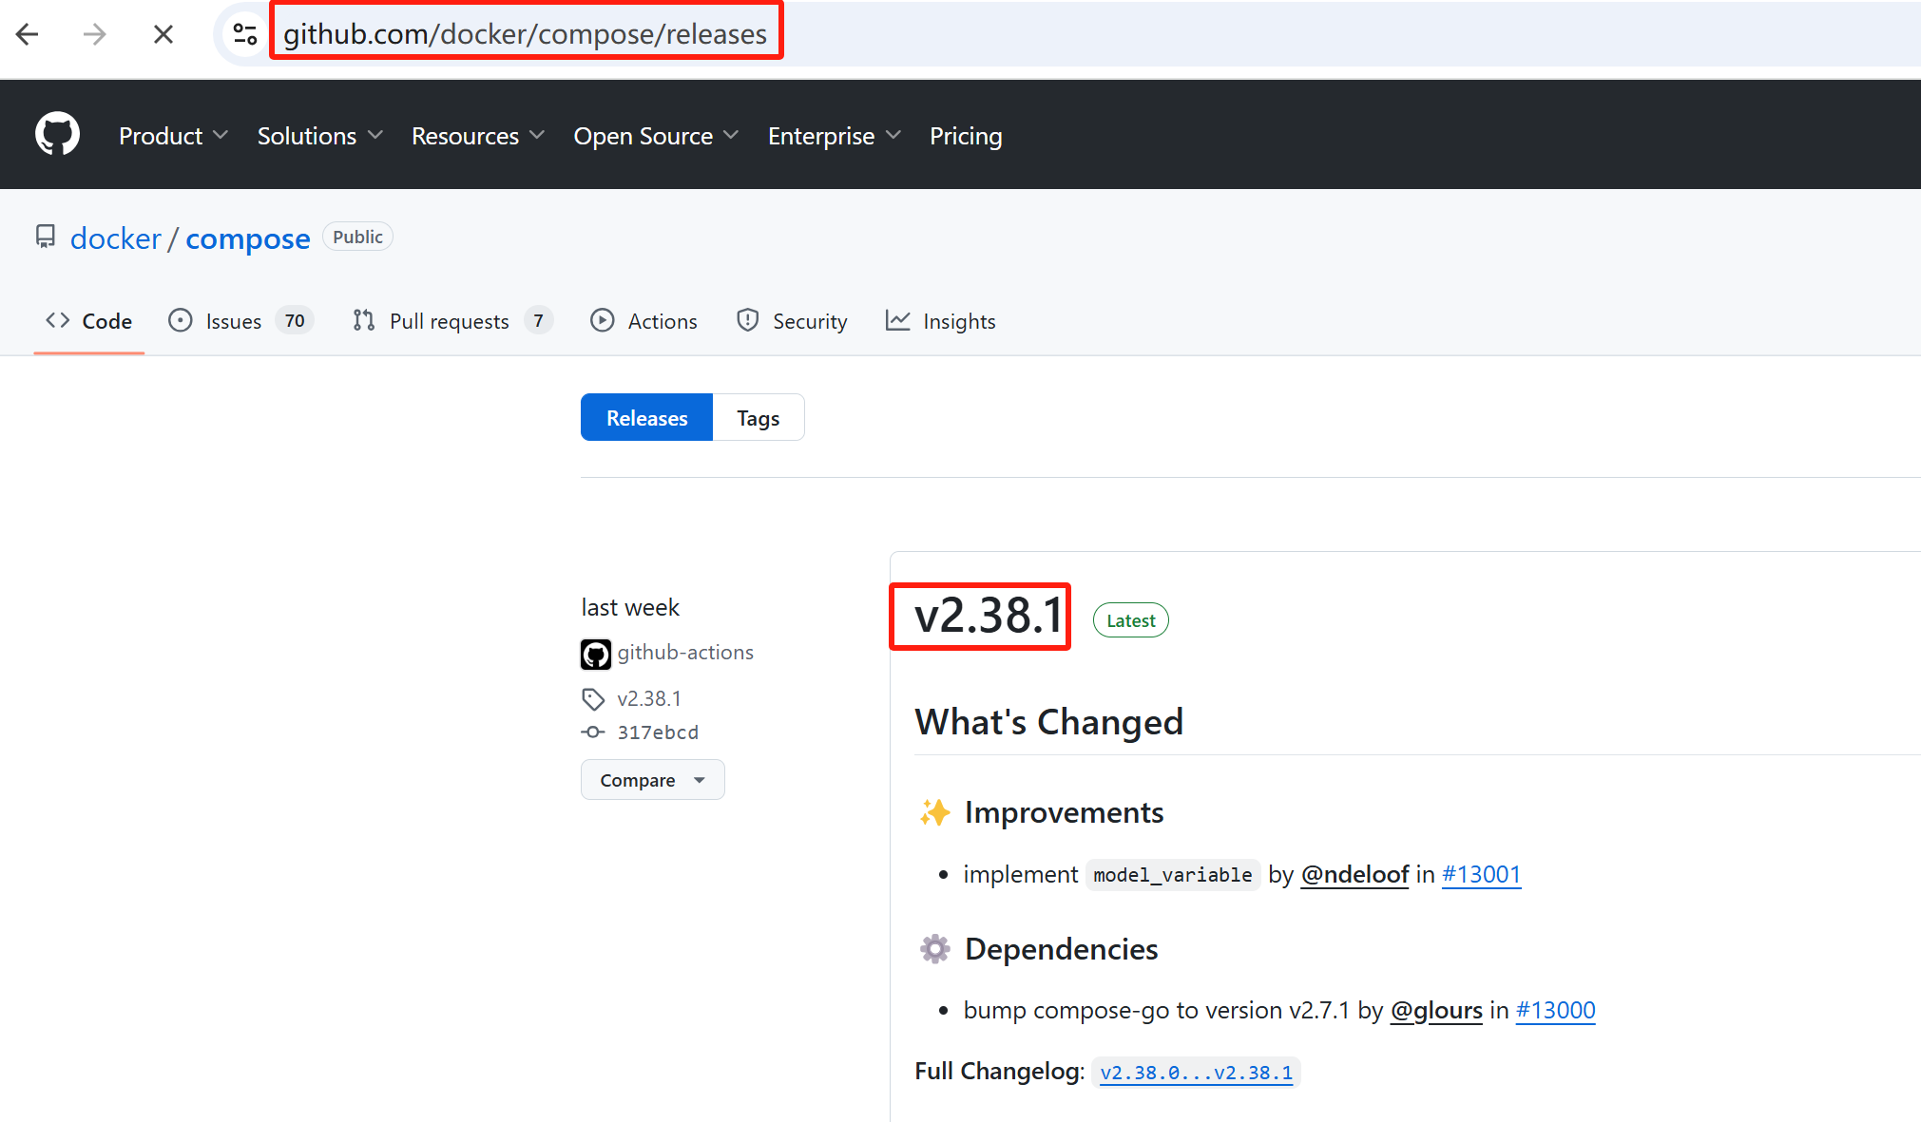Click the browser back arrow
1921x1122 pixels.
click(28, 35)
